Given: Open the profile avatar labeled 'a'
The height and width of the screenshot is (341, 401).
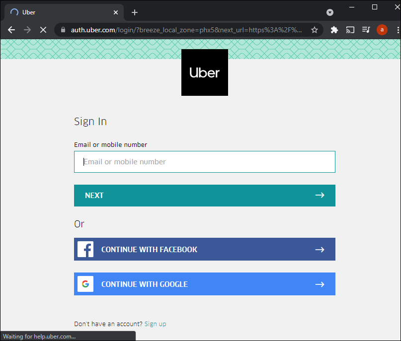Looking at the screenshot, I should coord(382,30).
